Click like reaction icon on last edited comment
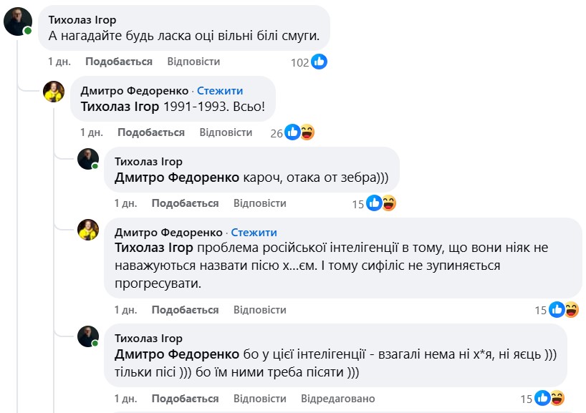Screen dimensions: 586x413 [x=542, y=399]
